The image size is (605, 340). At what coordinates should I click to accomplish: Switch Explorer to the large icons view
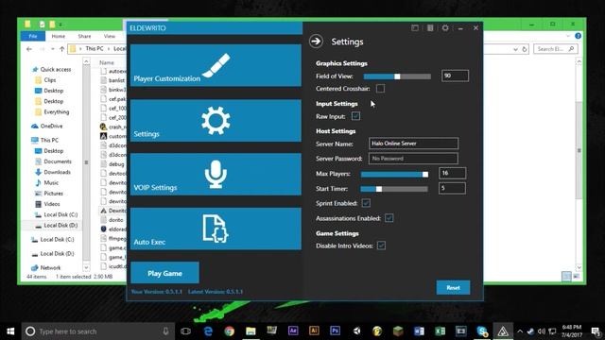[577, 276]
